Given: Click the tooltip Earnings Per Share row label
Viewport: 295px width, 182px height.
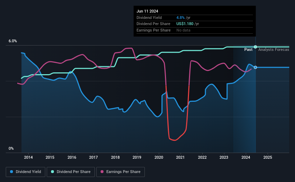Looking at the screenshot, I should (x=153, y=30).
